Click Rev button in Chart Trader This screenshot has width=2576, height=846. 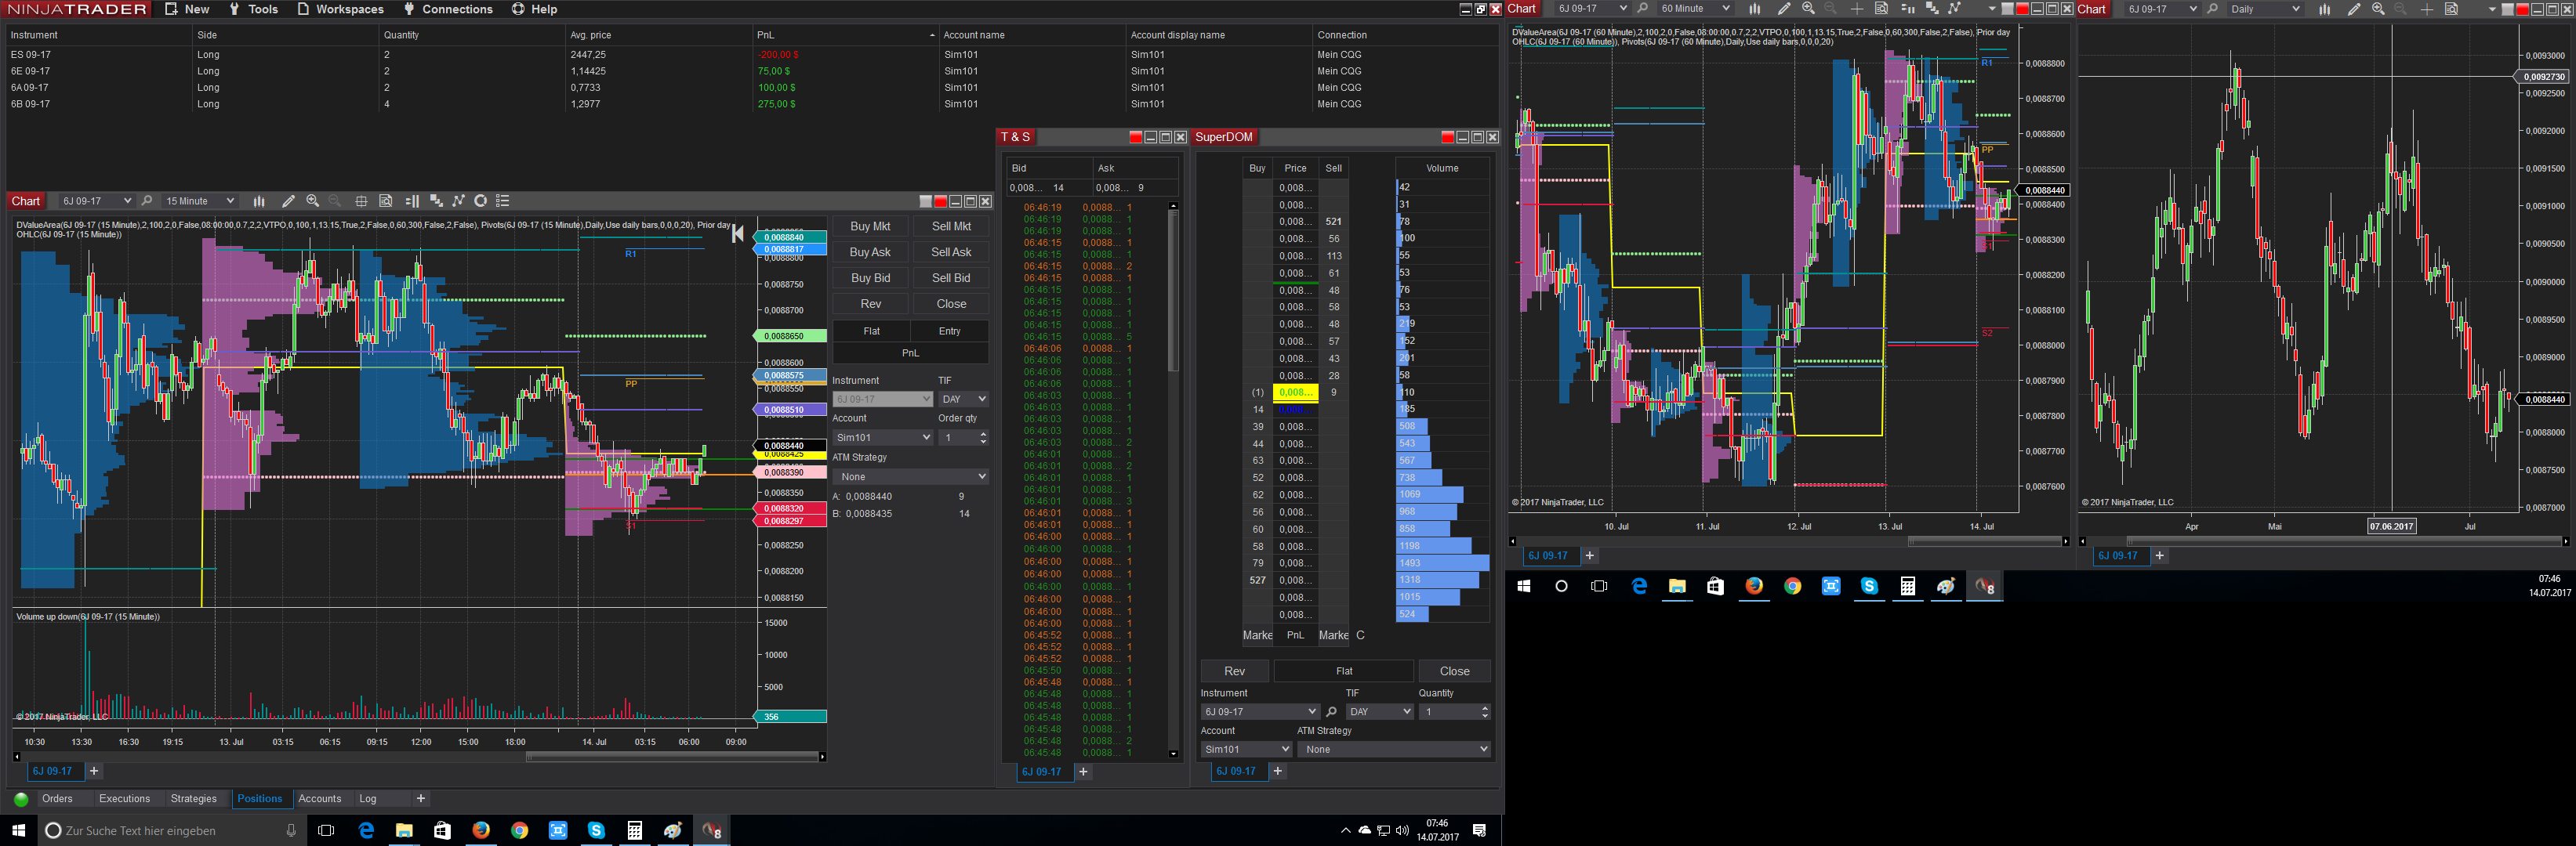[x=870, y=305]
